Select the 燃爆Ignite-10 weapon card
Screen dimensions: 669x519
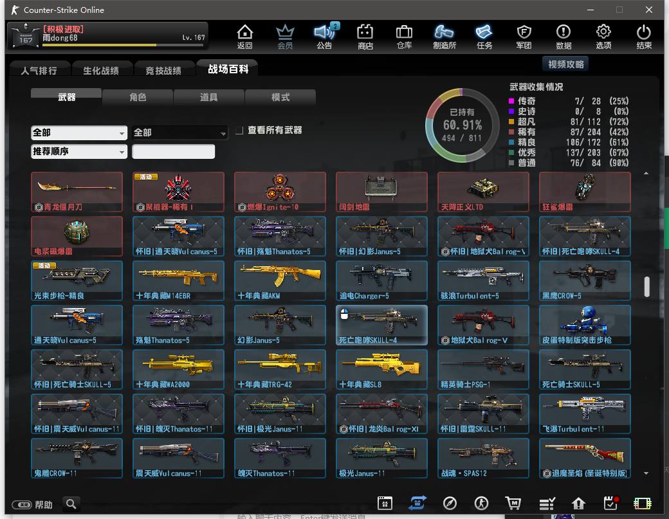pos(280,192)
